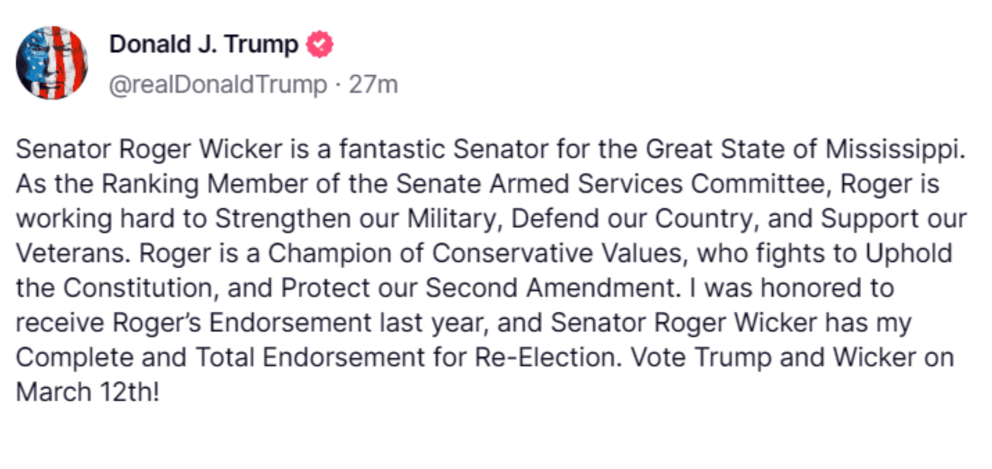Open the Donald J. Trump display name
The height and width of the screenshot is (469, 992).
[204, 44]
